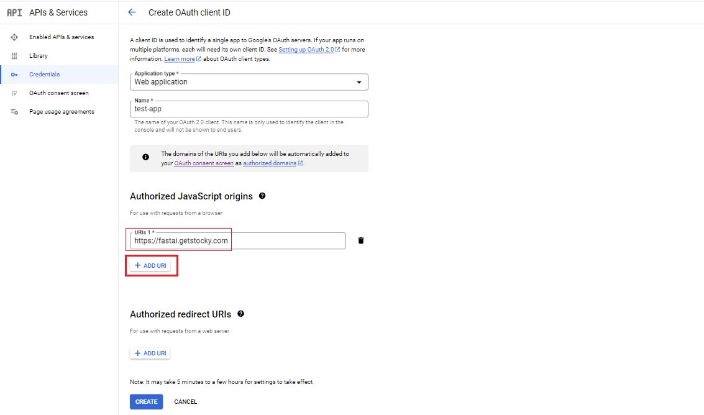The image size is (704, 415).
Task: Delete the URIs 1 entry with trash icon
Action: [x=361, y=240]
